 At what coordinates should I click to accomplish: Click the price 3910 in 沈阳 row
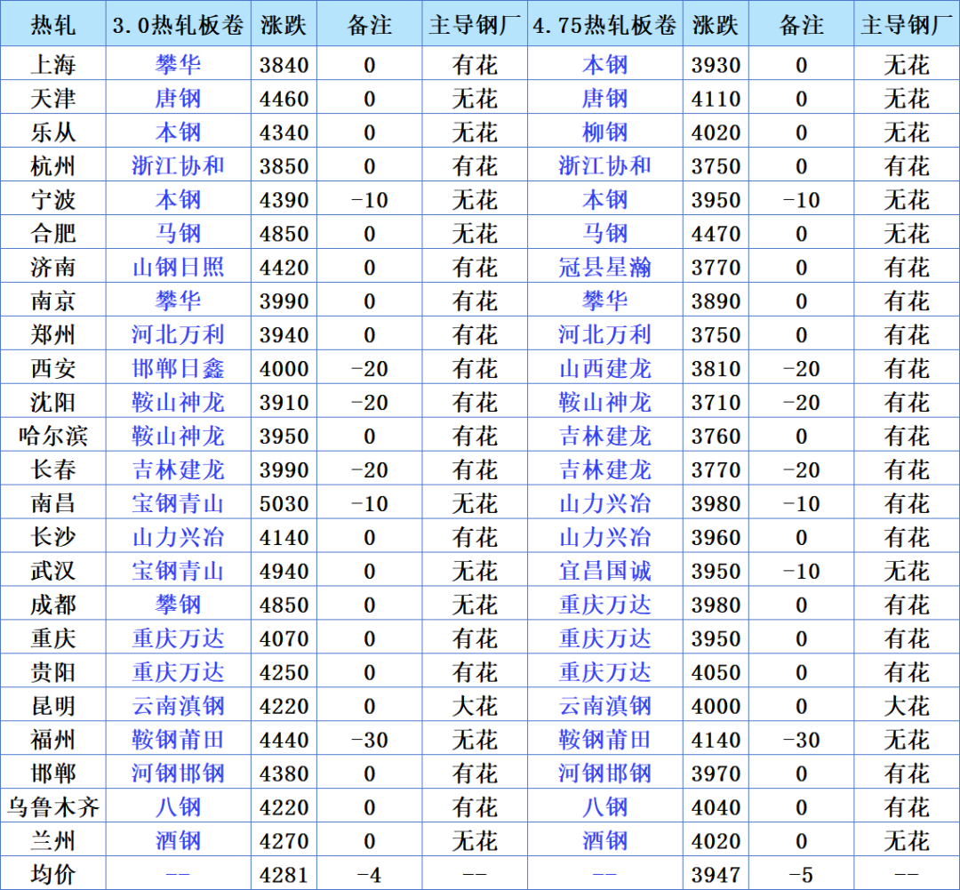(284, 403)
